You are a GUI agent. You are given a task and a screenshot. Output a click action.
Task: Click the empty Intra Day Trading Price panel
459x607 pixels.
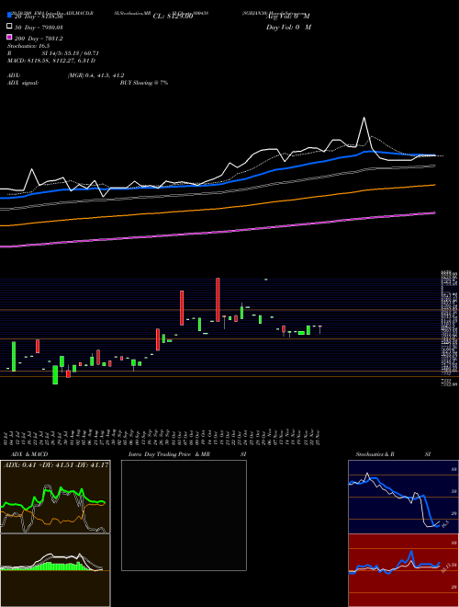pos(184,515)
